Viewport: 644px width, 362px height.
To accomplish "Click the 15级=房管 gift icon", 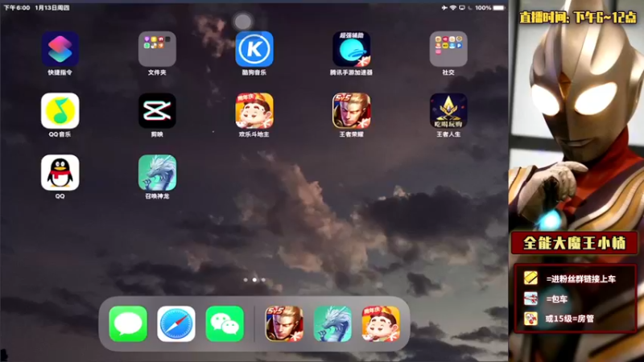I will point(530,319).
